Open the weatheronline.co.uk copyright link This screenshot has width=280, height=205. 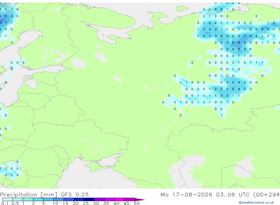pyautogui.click(x=256, y=202)
